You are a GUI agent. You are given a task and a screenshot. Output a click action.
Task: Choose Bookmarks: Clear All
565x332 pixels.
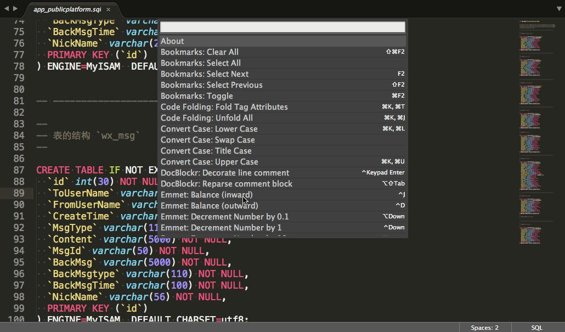[x=282, y=52]
